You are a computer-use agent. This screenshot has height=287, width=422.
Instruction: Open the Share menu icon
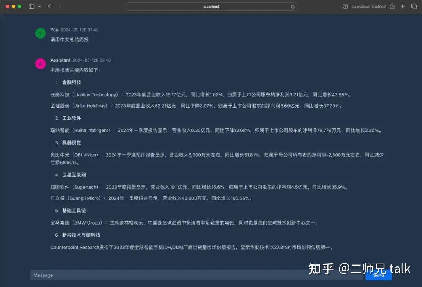[392, 6]
